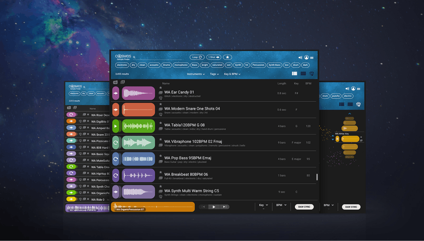Expand the Key & BPM dropdown
Image resolution: width=424 pixels, height=241 pixels.
point(232,74)
